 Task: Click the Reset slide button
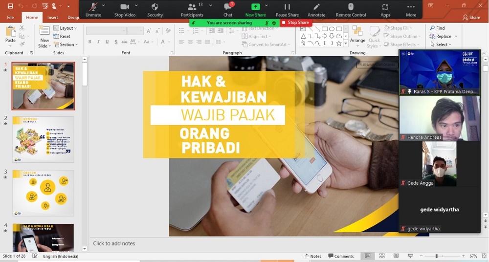62,36
